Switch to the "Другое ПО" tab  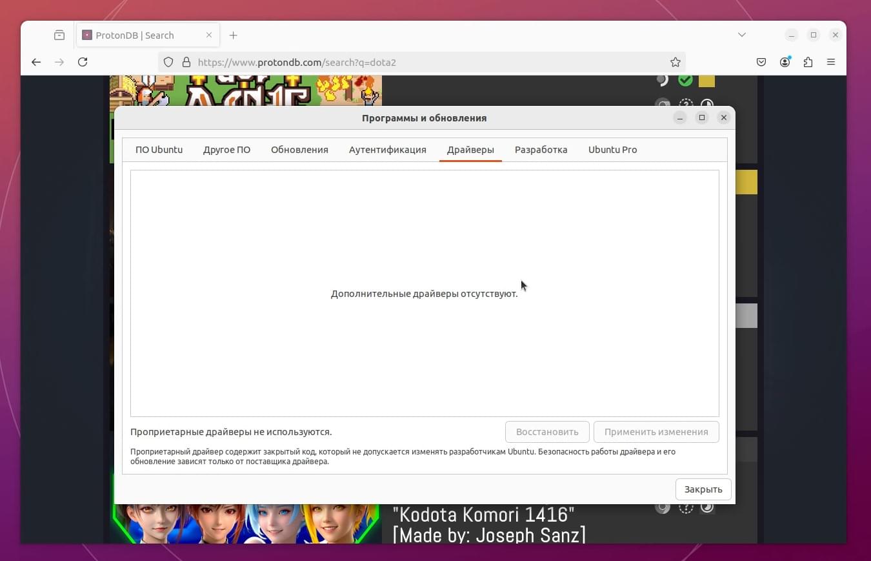click(x=226, y=150)
